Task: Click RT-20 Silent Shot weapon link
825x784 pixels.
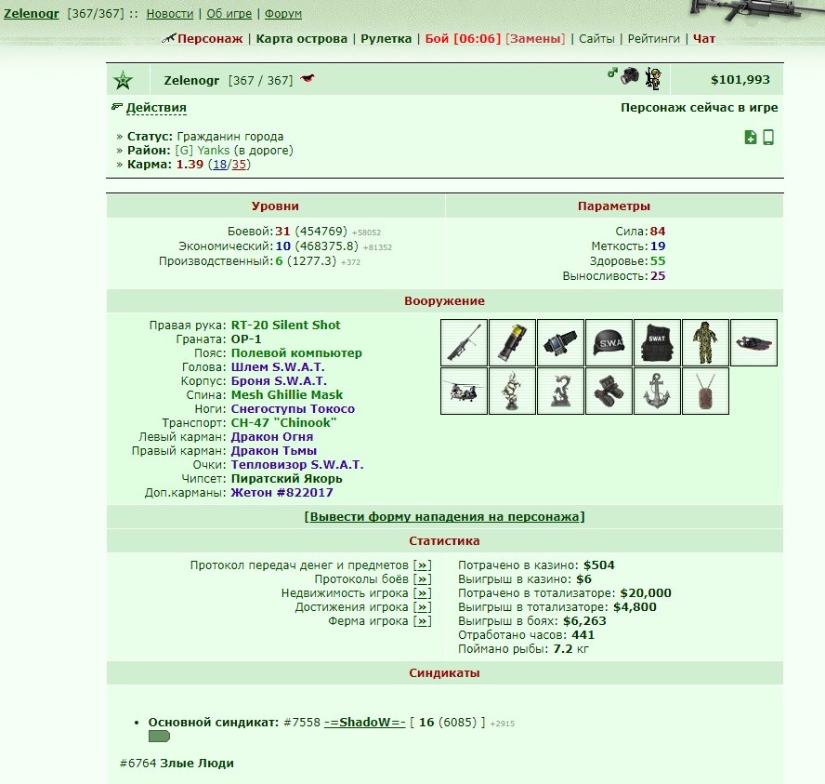Action: [x=286, y=325]
